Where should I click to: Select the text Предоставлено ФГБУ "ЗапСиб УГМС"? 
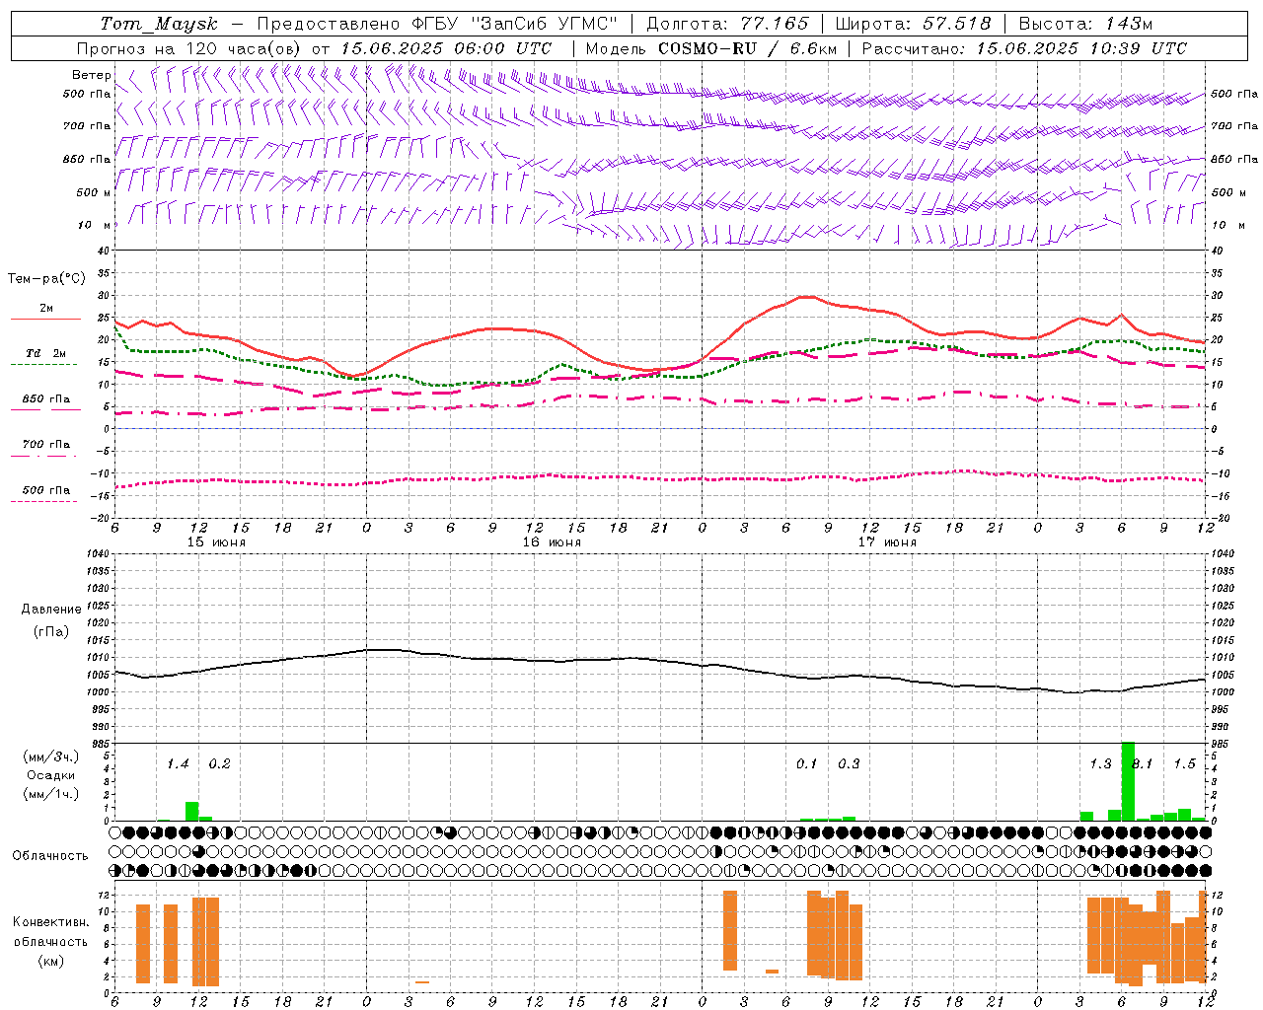[x=437, y=24]
